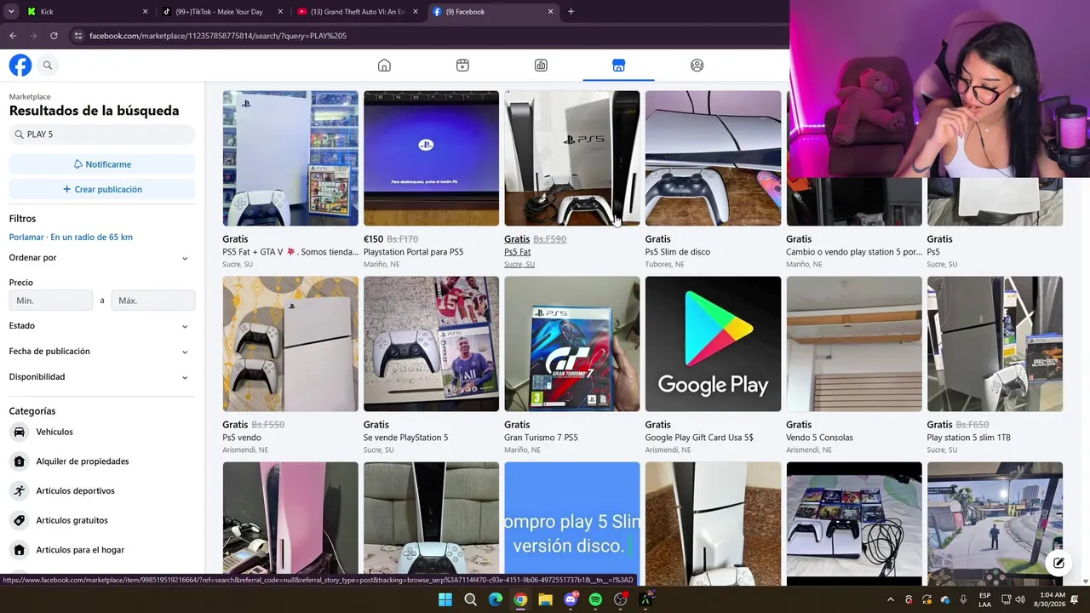Click the Vehículos category car icon
This screenshot has height=613, width=1090.
point(20,432)
